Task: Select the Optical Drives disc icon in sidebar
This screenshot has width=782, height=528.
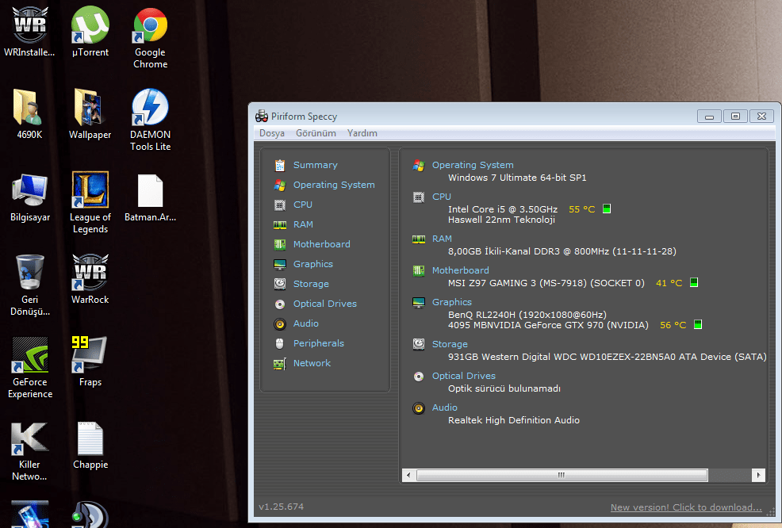Action: pos(280,304)
